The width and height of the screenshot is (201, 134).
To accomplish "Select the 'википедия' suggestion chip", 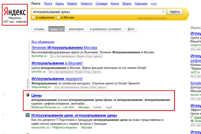I will pyautogui.click(x=76, y=29).
